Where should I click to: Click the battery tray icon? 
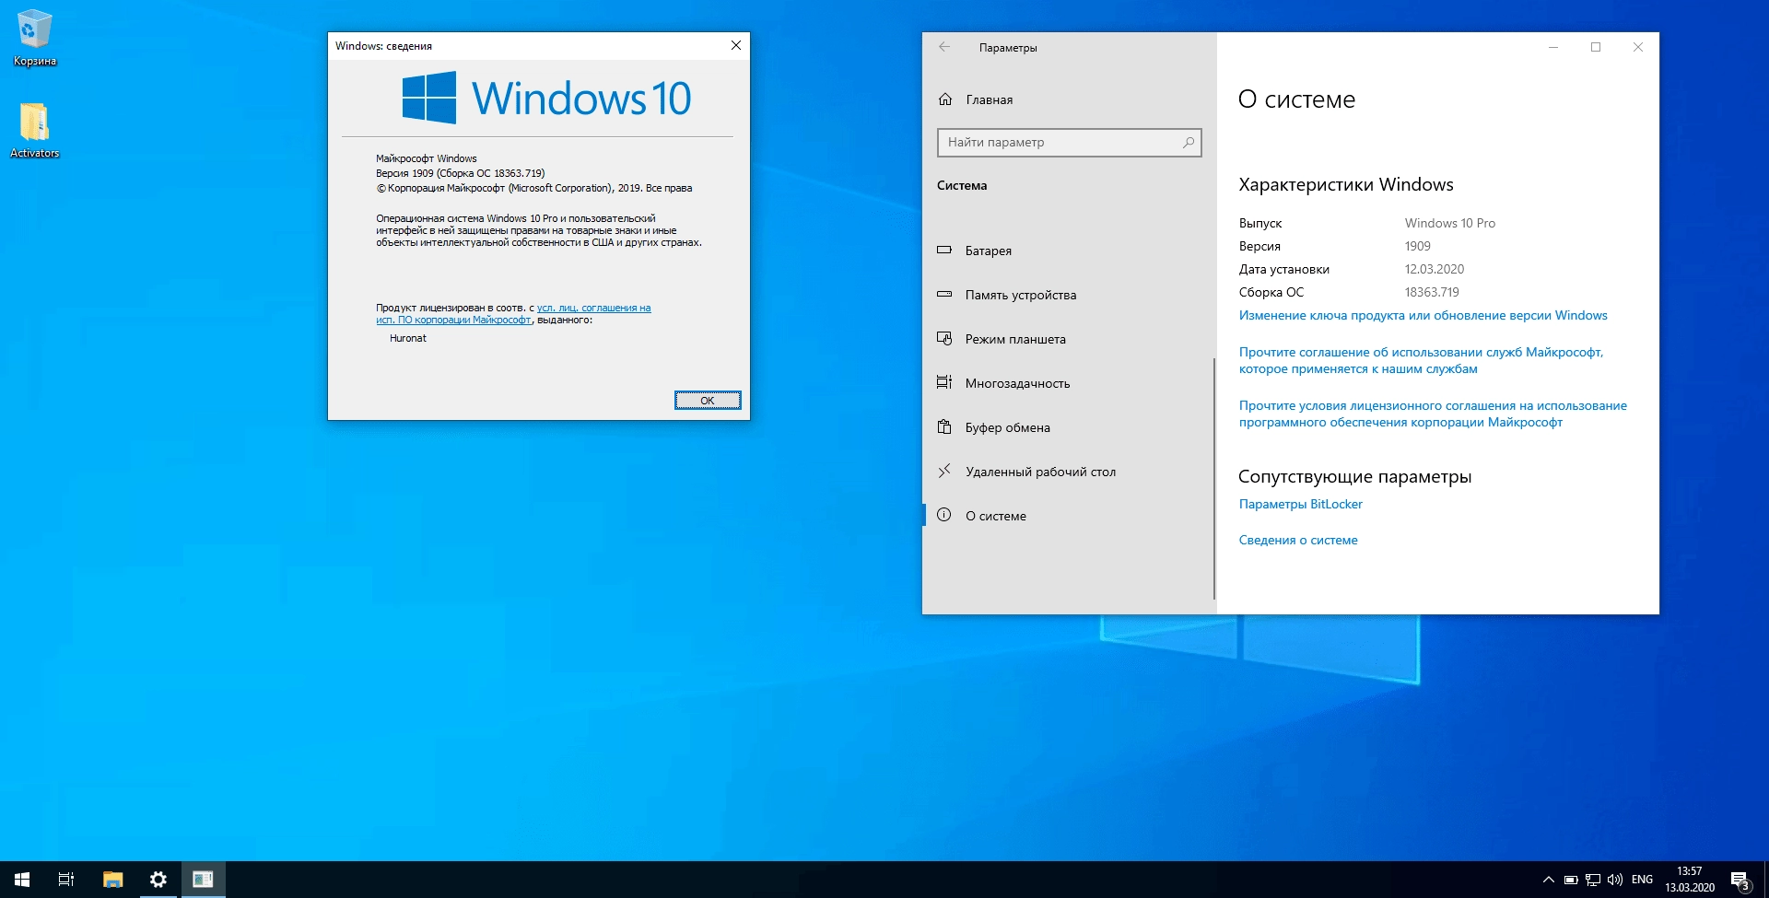pyautogui.click(x=1571, y=880)
